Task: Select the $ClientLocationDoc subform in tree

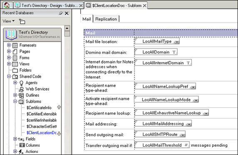Action: (x=42, y=133)
